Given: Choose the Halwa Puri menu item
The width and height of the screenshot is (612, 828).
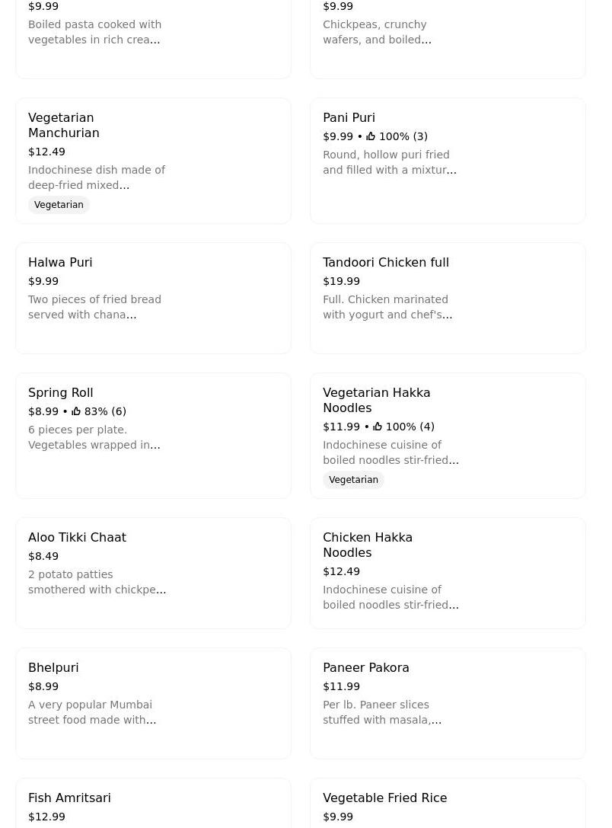Looking at the screenshot, I should (60, 263).
